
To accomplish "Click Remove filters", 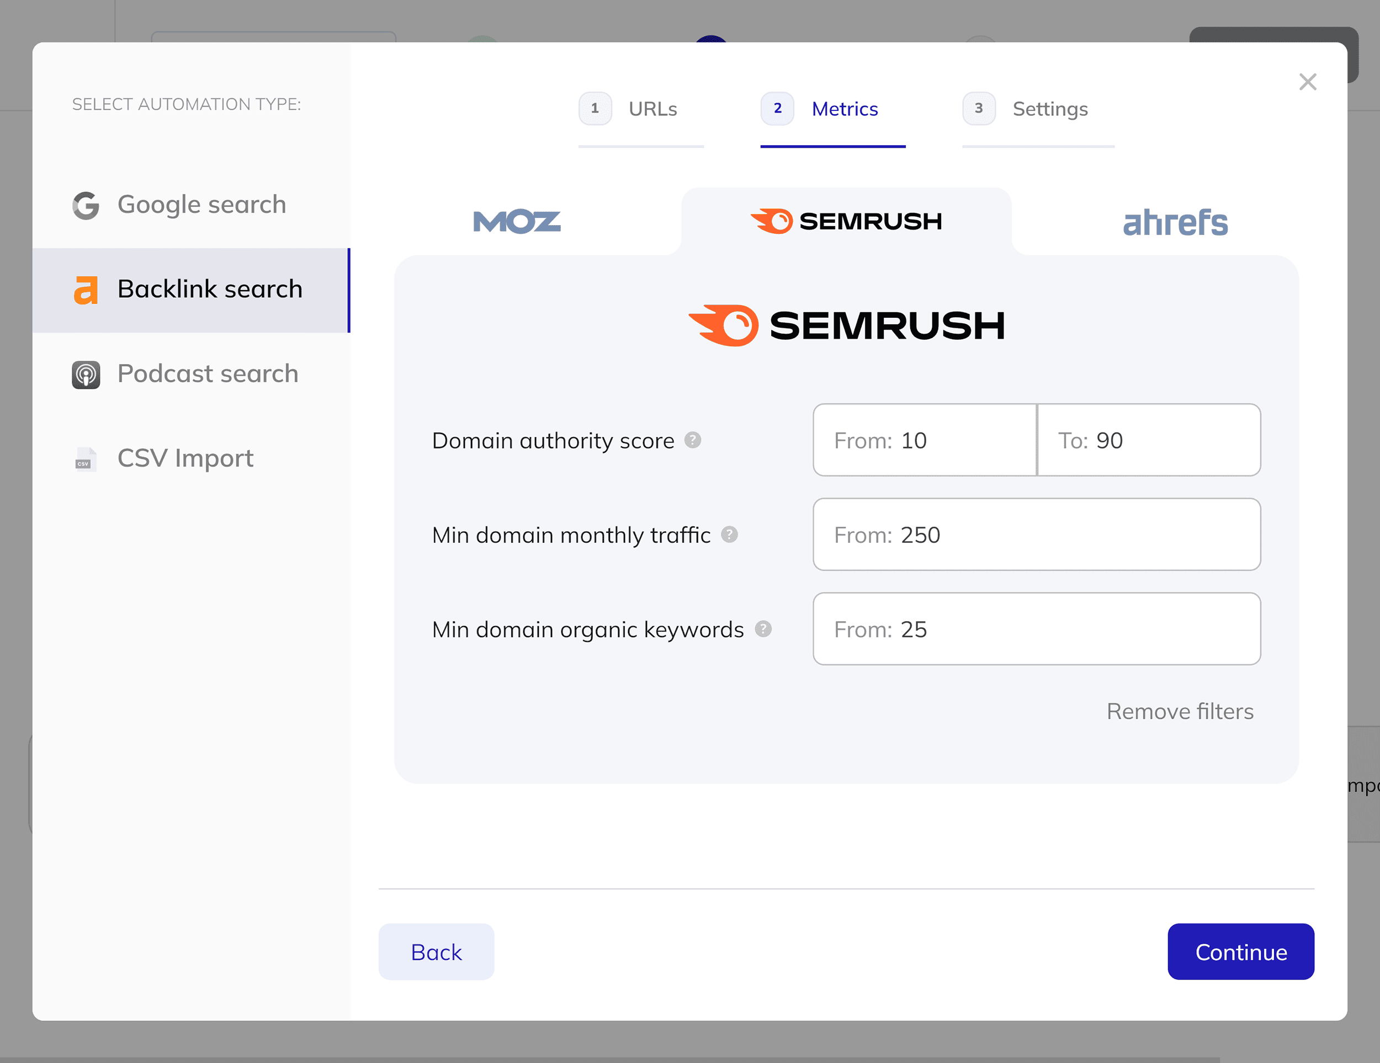I will pos(1179,711).
